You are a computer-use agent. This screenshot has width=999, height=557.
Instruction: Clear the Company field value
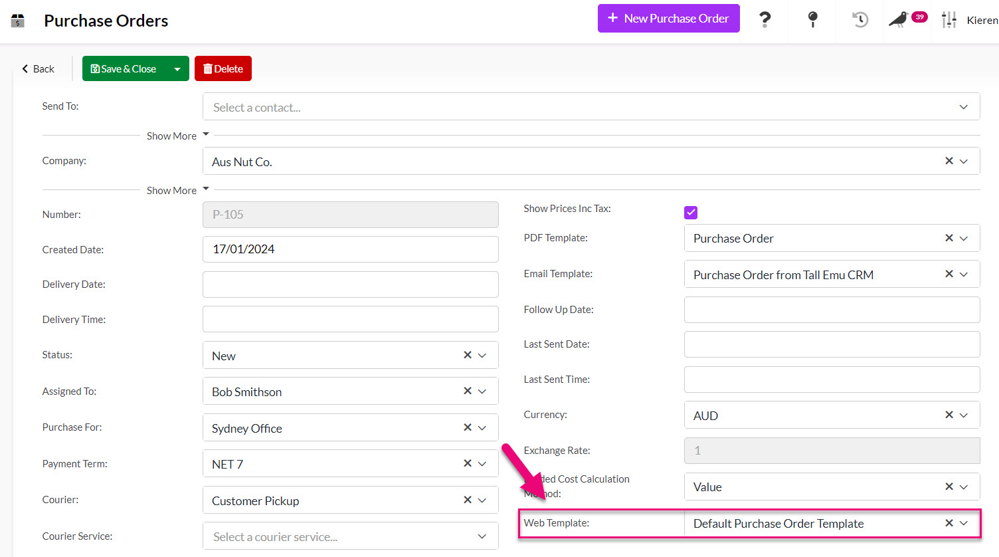[x=949, y=161]
